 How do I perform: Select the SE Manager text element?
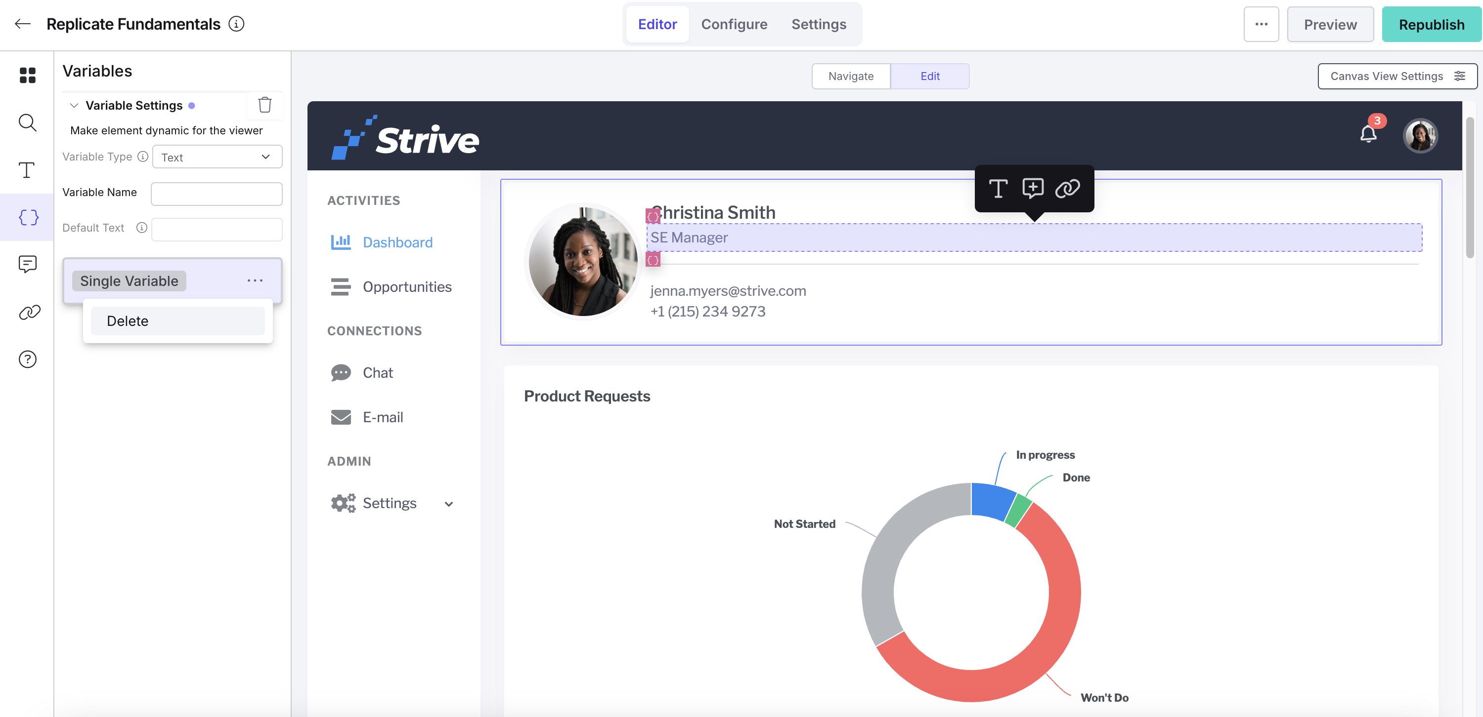[1034, 238]
